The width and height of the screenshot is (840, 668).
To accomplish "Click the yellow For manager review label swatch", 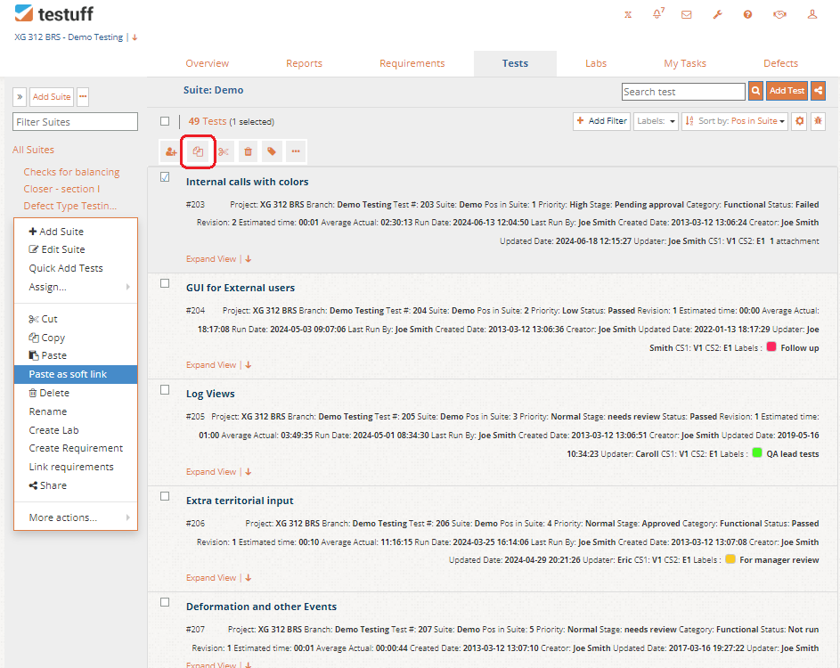I will point(730,558).
